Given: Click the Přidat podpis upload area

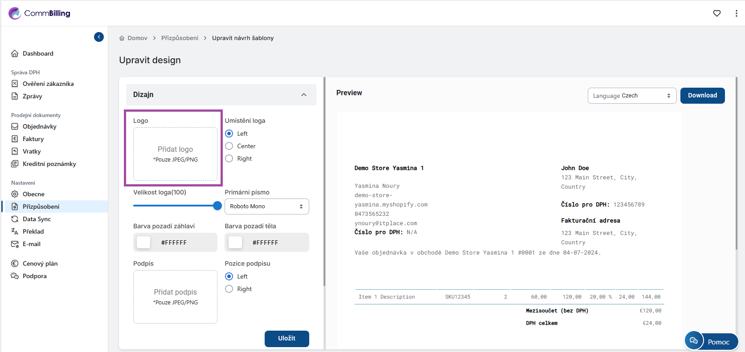Looking at the screenshot, I should [175, 296].
